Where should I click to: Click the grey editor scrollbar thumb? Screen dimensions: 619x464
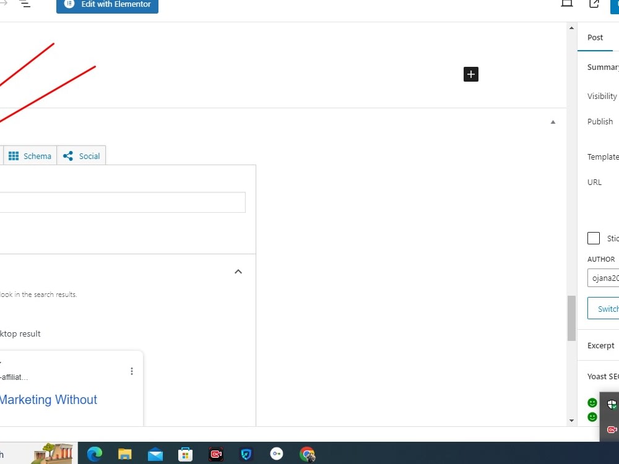pyautogui.click(x=571, y=318)
